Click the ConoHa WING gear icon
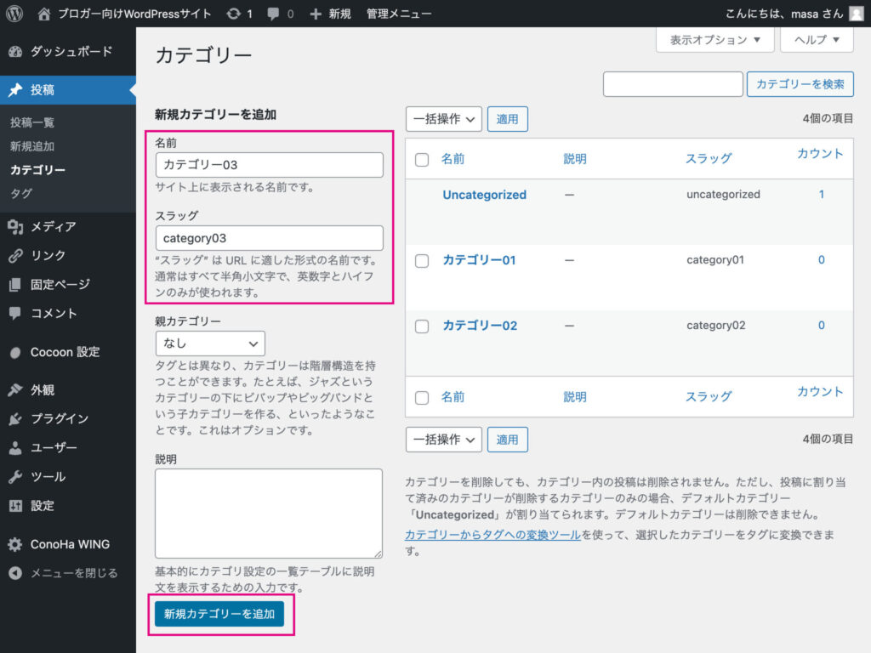 15,544
